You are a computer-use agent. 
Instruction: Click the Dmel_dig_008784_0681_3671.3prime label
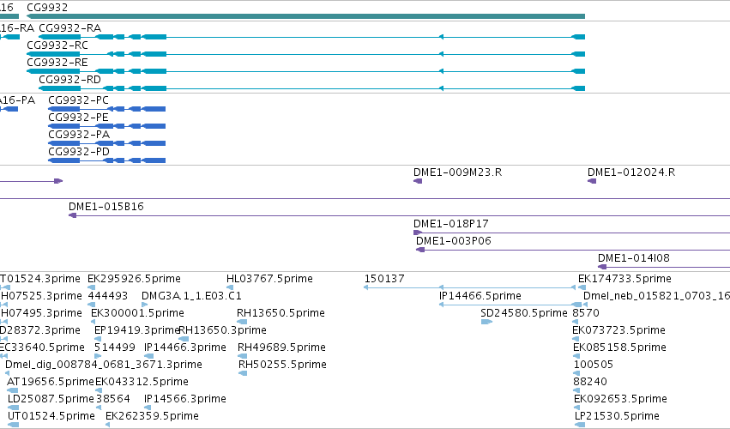(103, 365)
